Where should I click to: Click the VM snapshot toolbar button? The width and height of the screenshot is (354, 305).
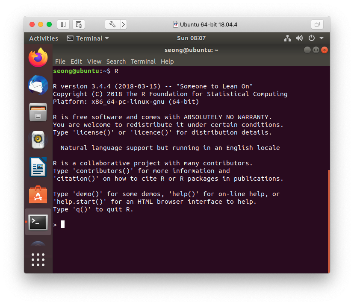coord(79,24)
